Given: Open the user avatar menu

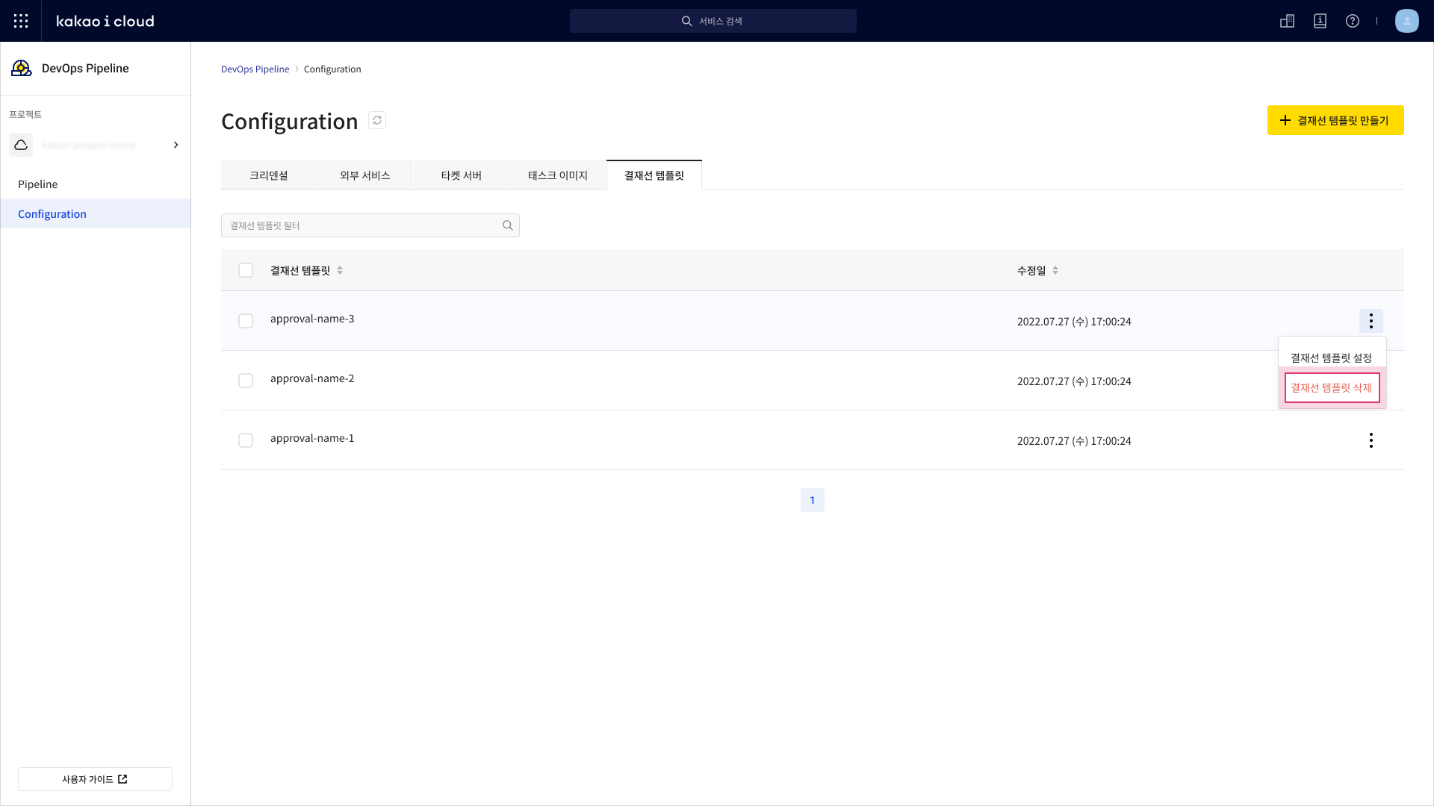Looking at the screenshot, I should click(1407, 21).
